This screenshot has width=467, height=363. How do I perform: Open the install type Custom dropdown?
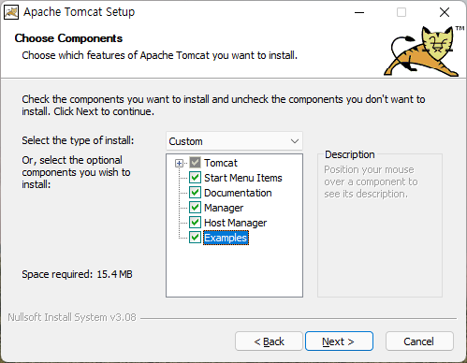tap(234, 141)
